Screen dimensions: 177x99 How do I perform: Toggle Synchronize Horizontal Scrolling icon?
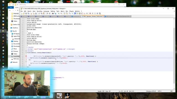[x=67, y=13]
